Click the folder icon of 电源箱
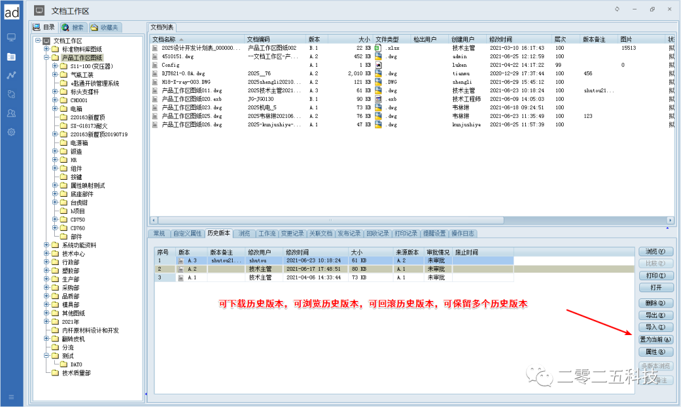 [64, 143]
